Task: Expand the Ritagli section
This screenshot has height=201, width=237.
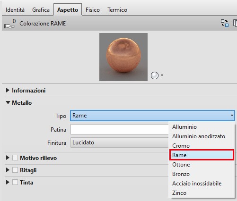Action: (x=8, y=170)
